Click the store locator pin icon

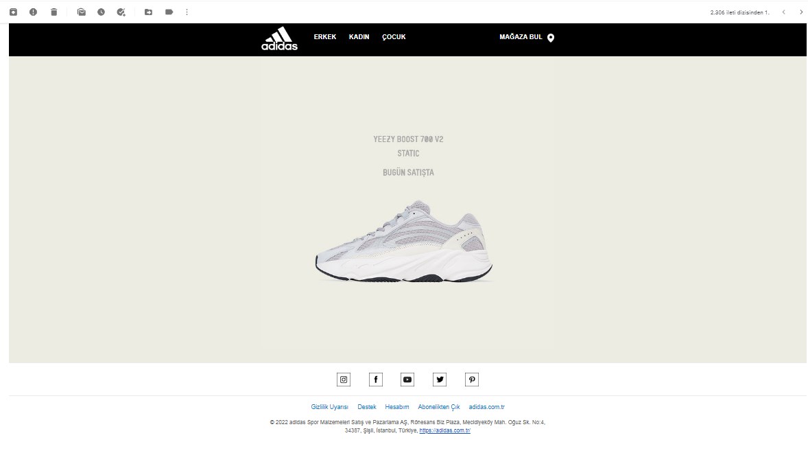click(x=551, y=38)
